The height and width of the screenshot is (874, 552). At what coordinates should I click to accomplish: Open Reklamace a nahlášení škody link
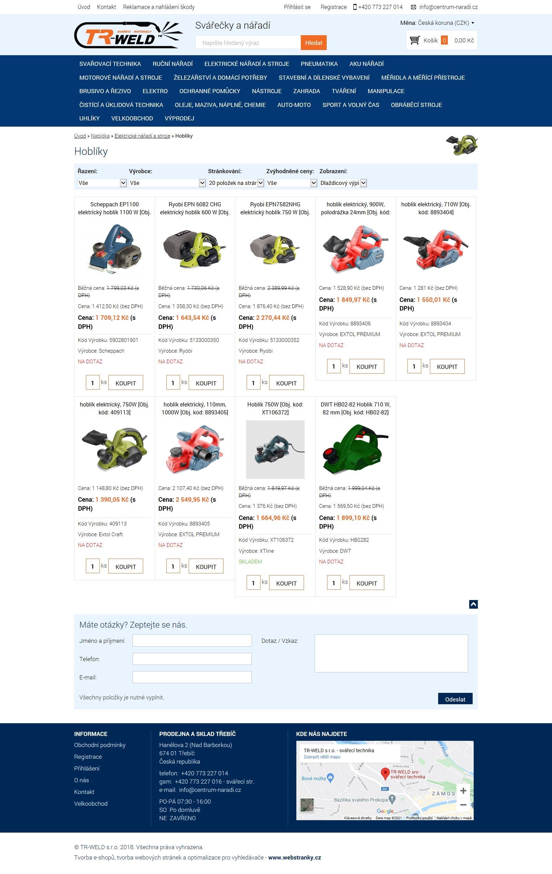coord(159,7)
